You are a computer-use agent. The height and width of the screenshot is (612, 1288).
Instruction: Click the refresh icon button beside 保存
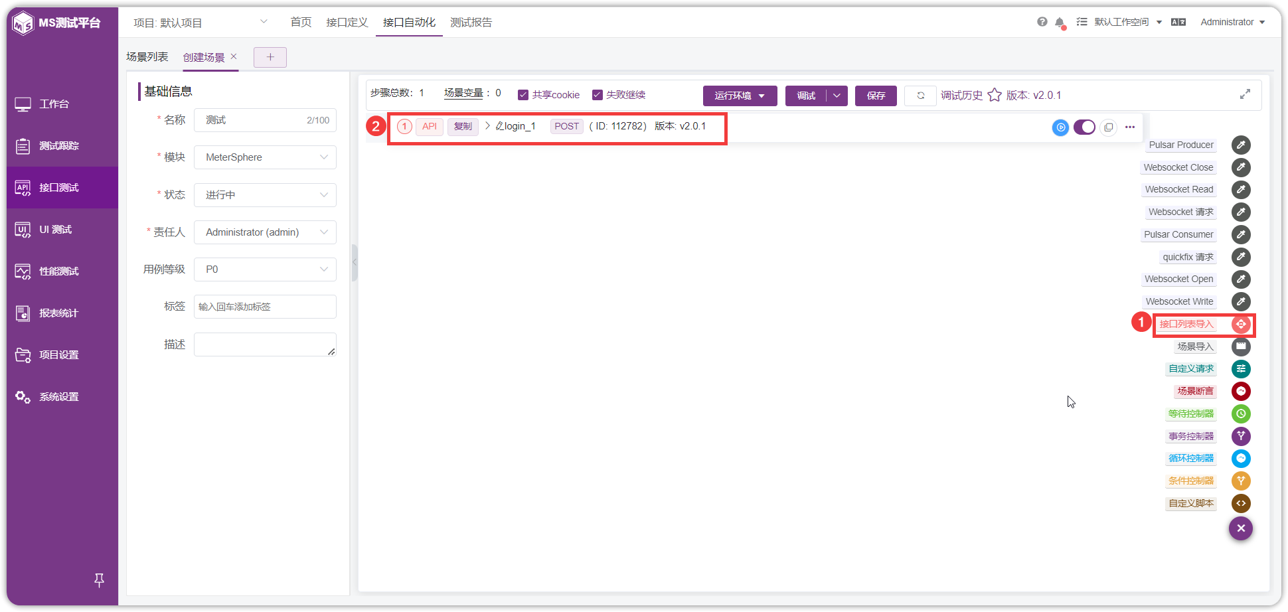921,96
